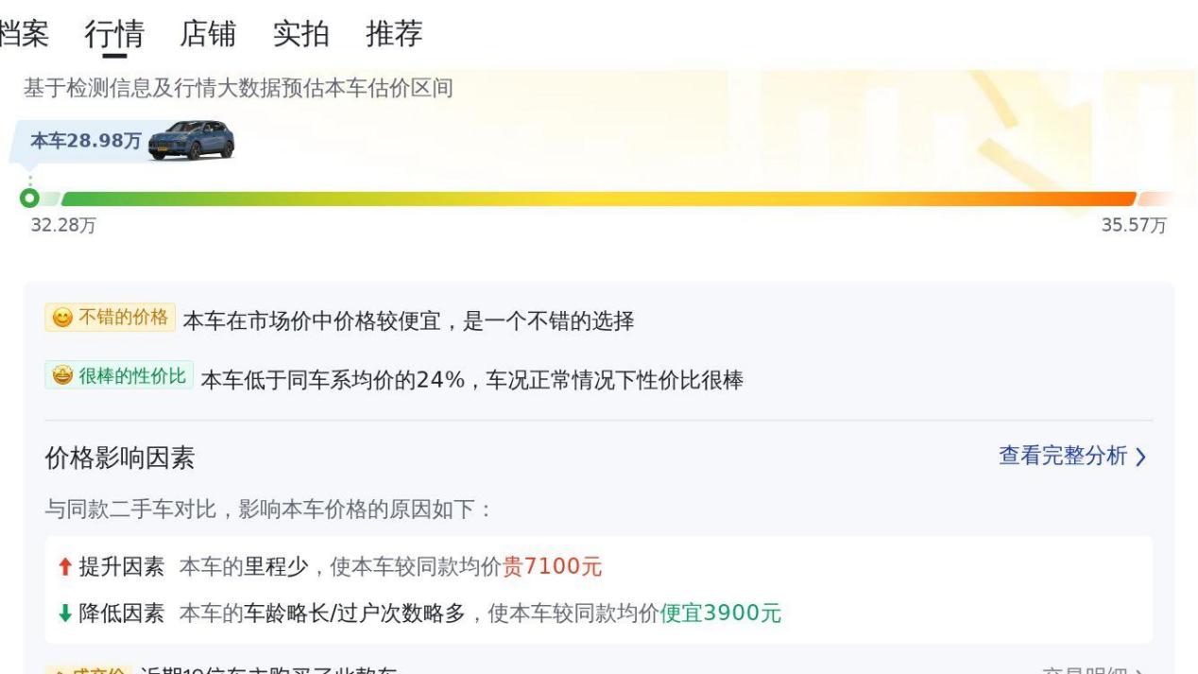
Task: Click the gradient price range bar
Action: pos(597,199)
